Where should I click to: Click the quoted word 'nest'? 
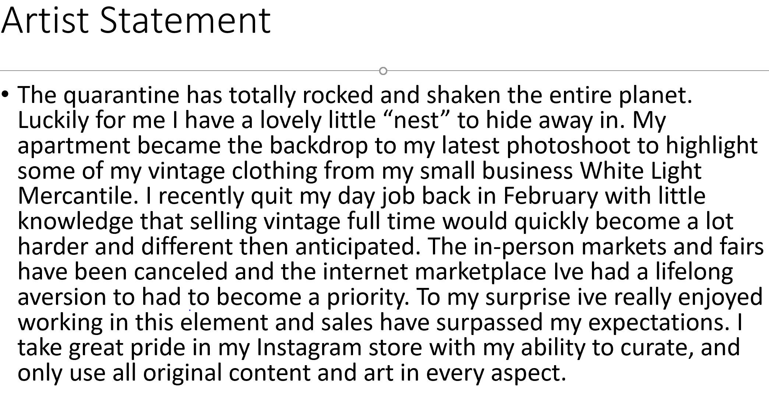pos(416,120)
